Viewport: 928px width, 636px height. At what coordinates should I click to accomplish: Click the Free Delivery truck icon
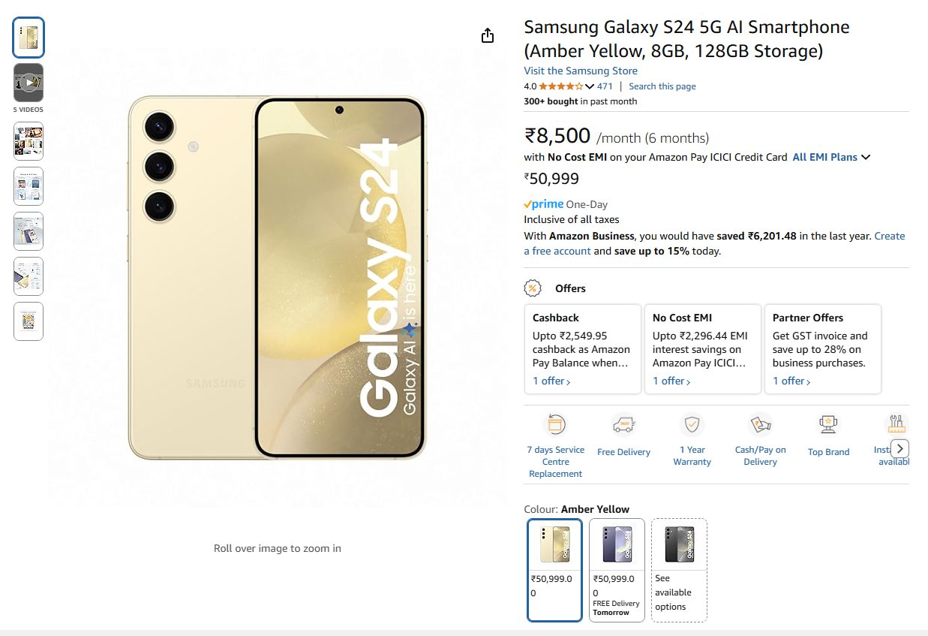tap(623, 423)
